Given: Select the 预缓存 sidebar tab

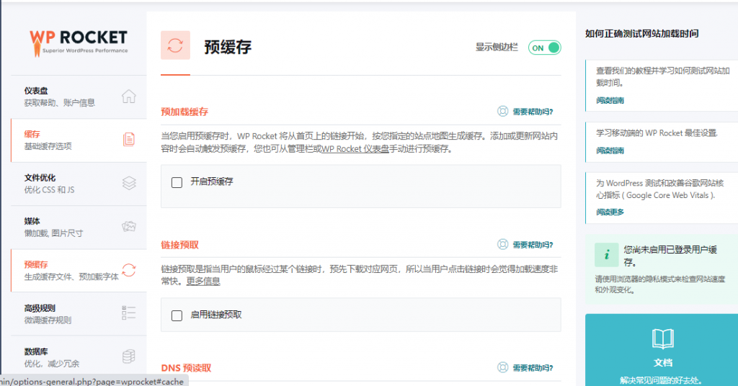Looking at the screenshot, I should coord(79,270).
